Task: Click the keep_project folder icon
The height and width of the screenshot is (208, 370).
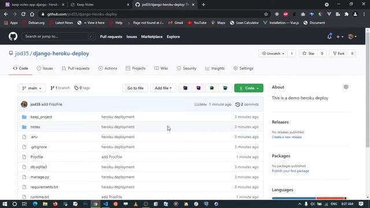Action: (x=24, y=117)
